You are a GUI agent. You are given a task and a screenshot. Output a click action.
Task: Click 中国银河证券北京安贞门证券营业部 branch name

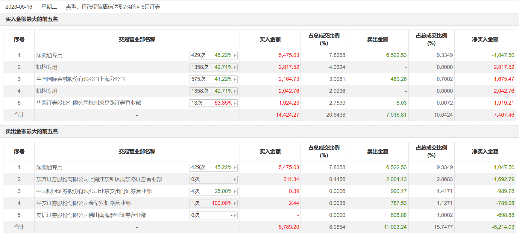[x=94, y=191]
